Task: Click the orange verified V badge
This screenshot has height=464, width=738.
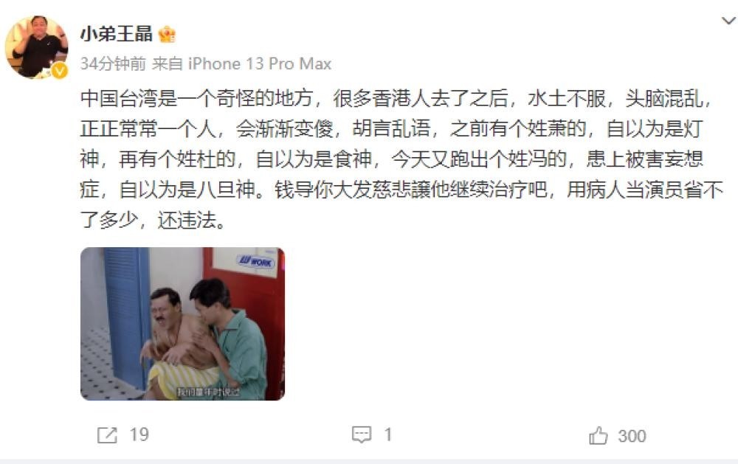Action: coord(59,71)
